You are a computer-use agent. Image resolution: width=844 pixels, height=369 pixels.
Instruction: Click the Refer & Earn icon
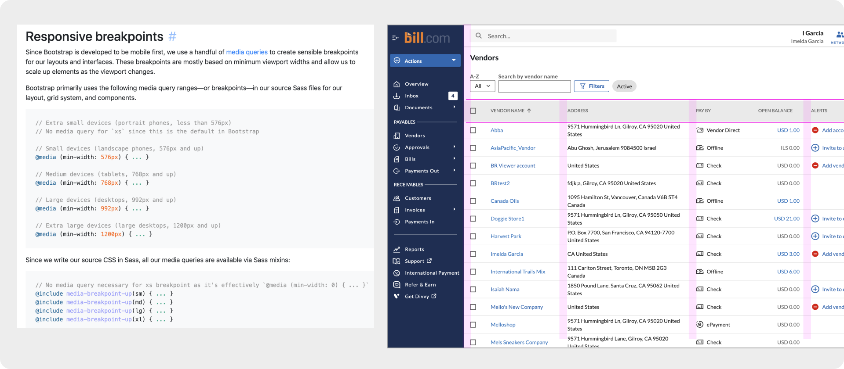397,285
